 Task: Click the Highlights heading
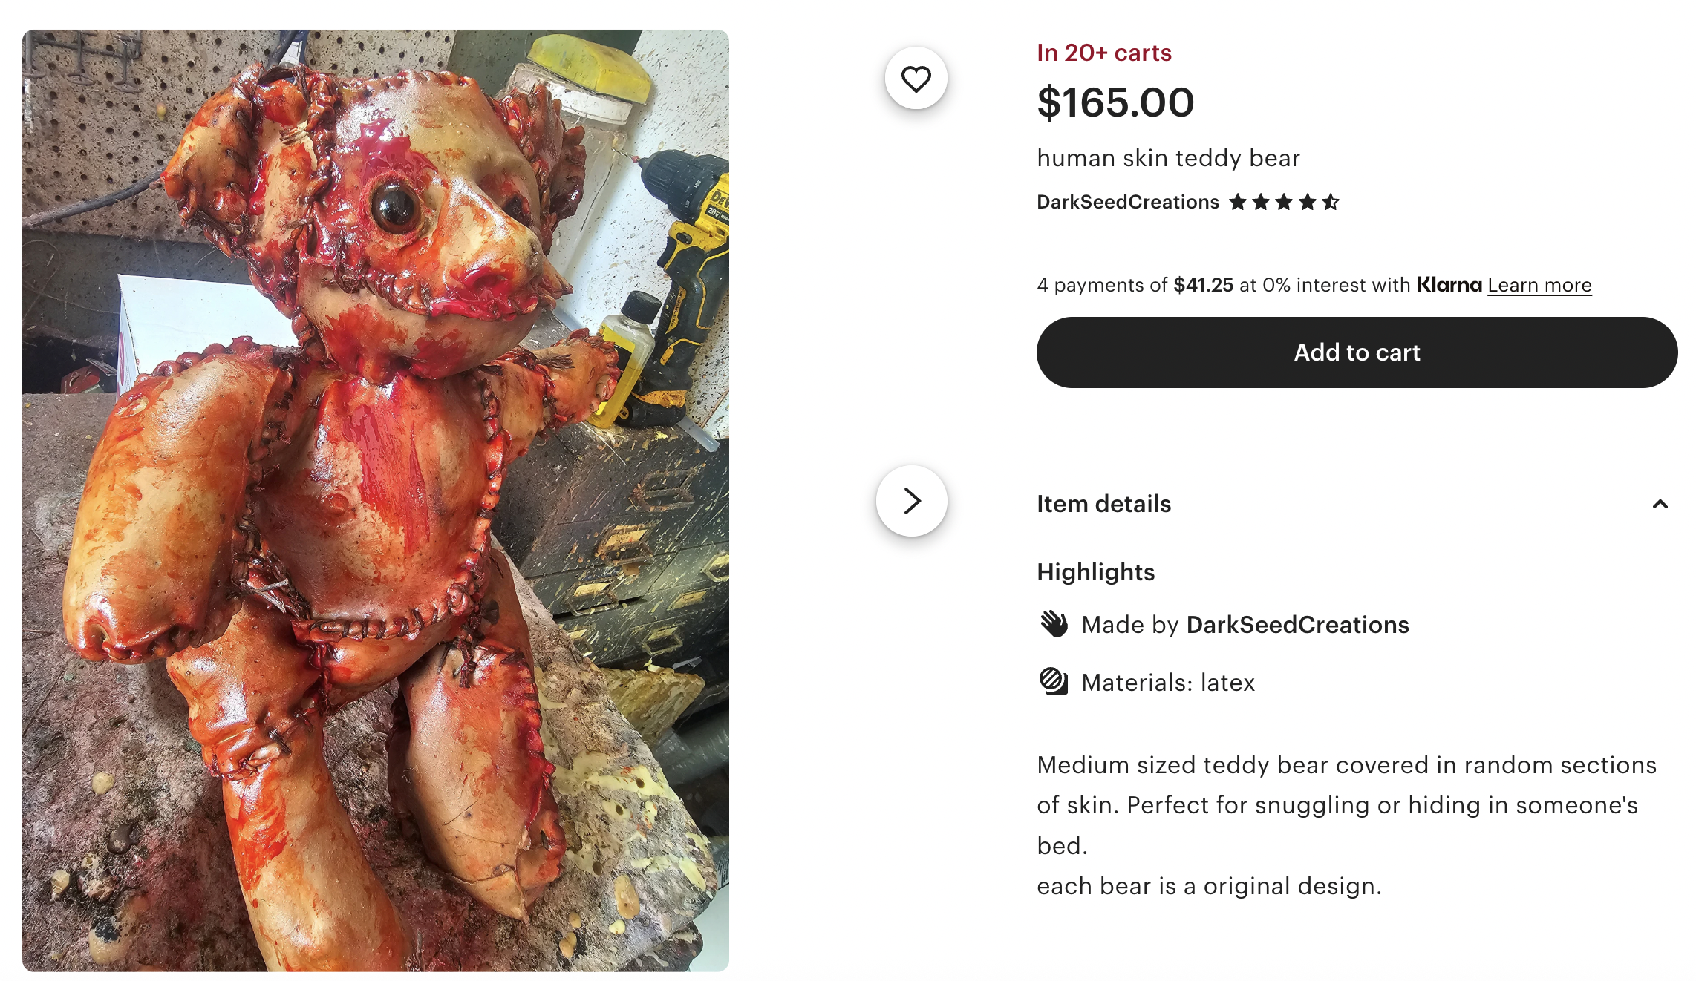pos(1095,572)
